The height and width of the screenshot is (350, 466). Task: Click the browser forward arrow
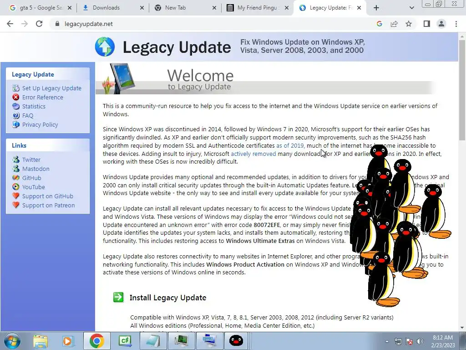tap(25, 24)
